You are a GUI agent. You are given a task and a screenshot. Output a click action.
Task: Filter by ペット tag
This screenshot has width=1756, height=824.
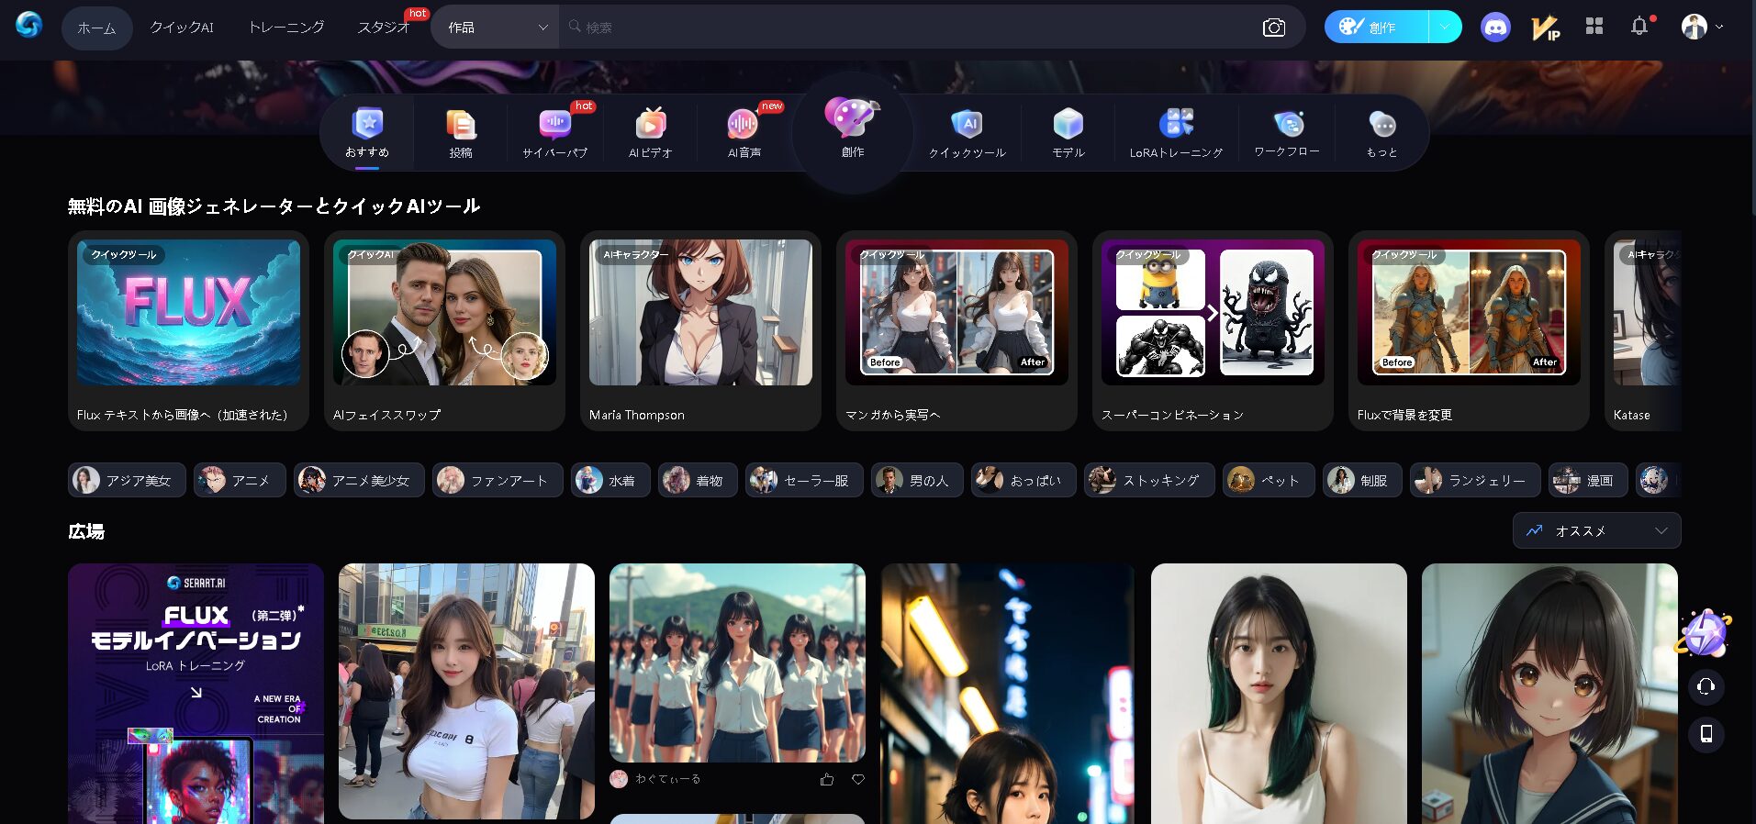tap(1268, 480)
